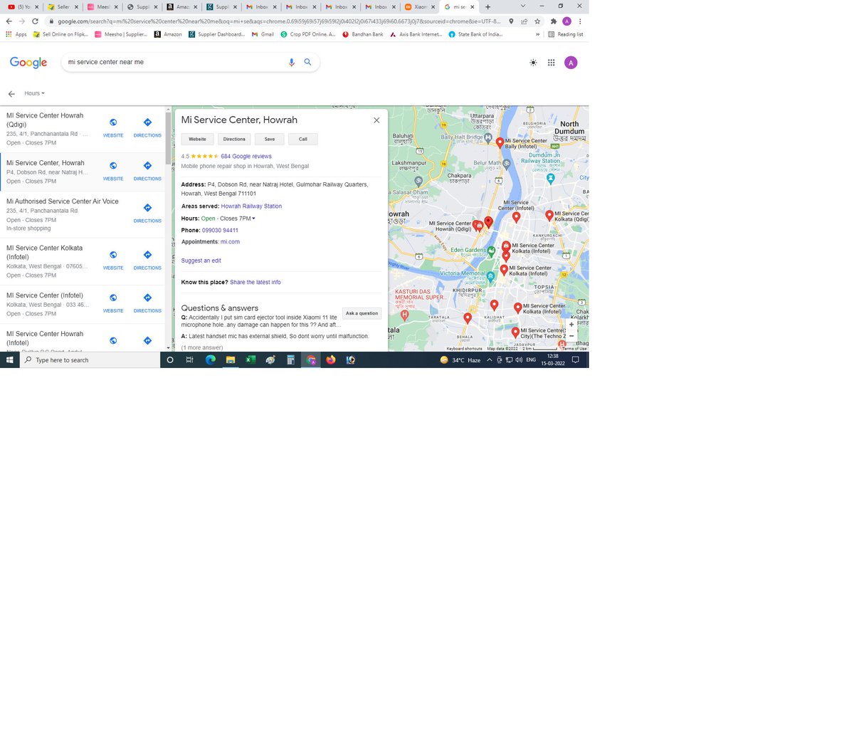This screenshot has width=854, height=736.
Task: Click the Save button for Mi Service Center
Action: [x=270, y=140]
